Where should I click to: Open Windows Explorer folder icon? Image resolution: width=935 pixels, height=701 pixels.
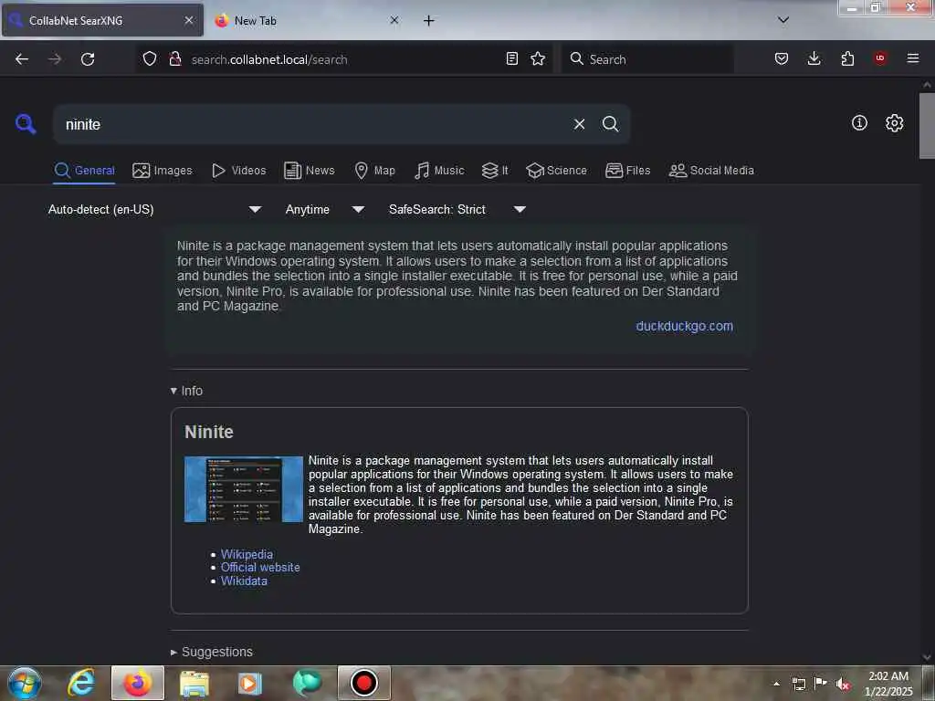coord(194,683)
